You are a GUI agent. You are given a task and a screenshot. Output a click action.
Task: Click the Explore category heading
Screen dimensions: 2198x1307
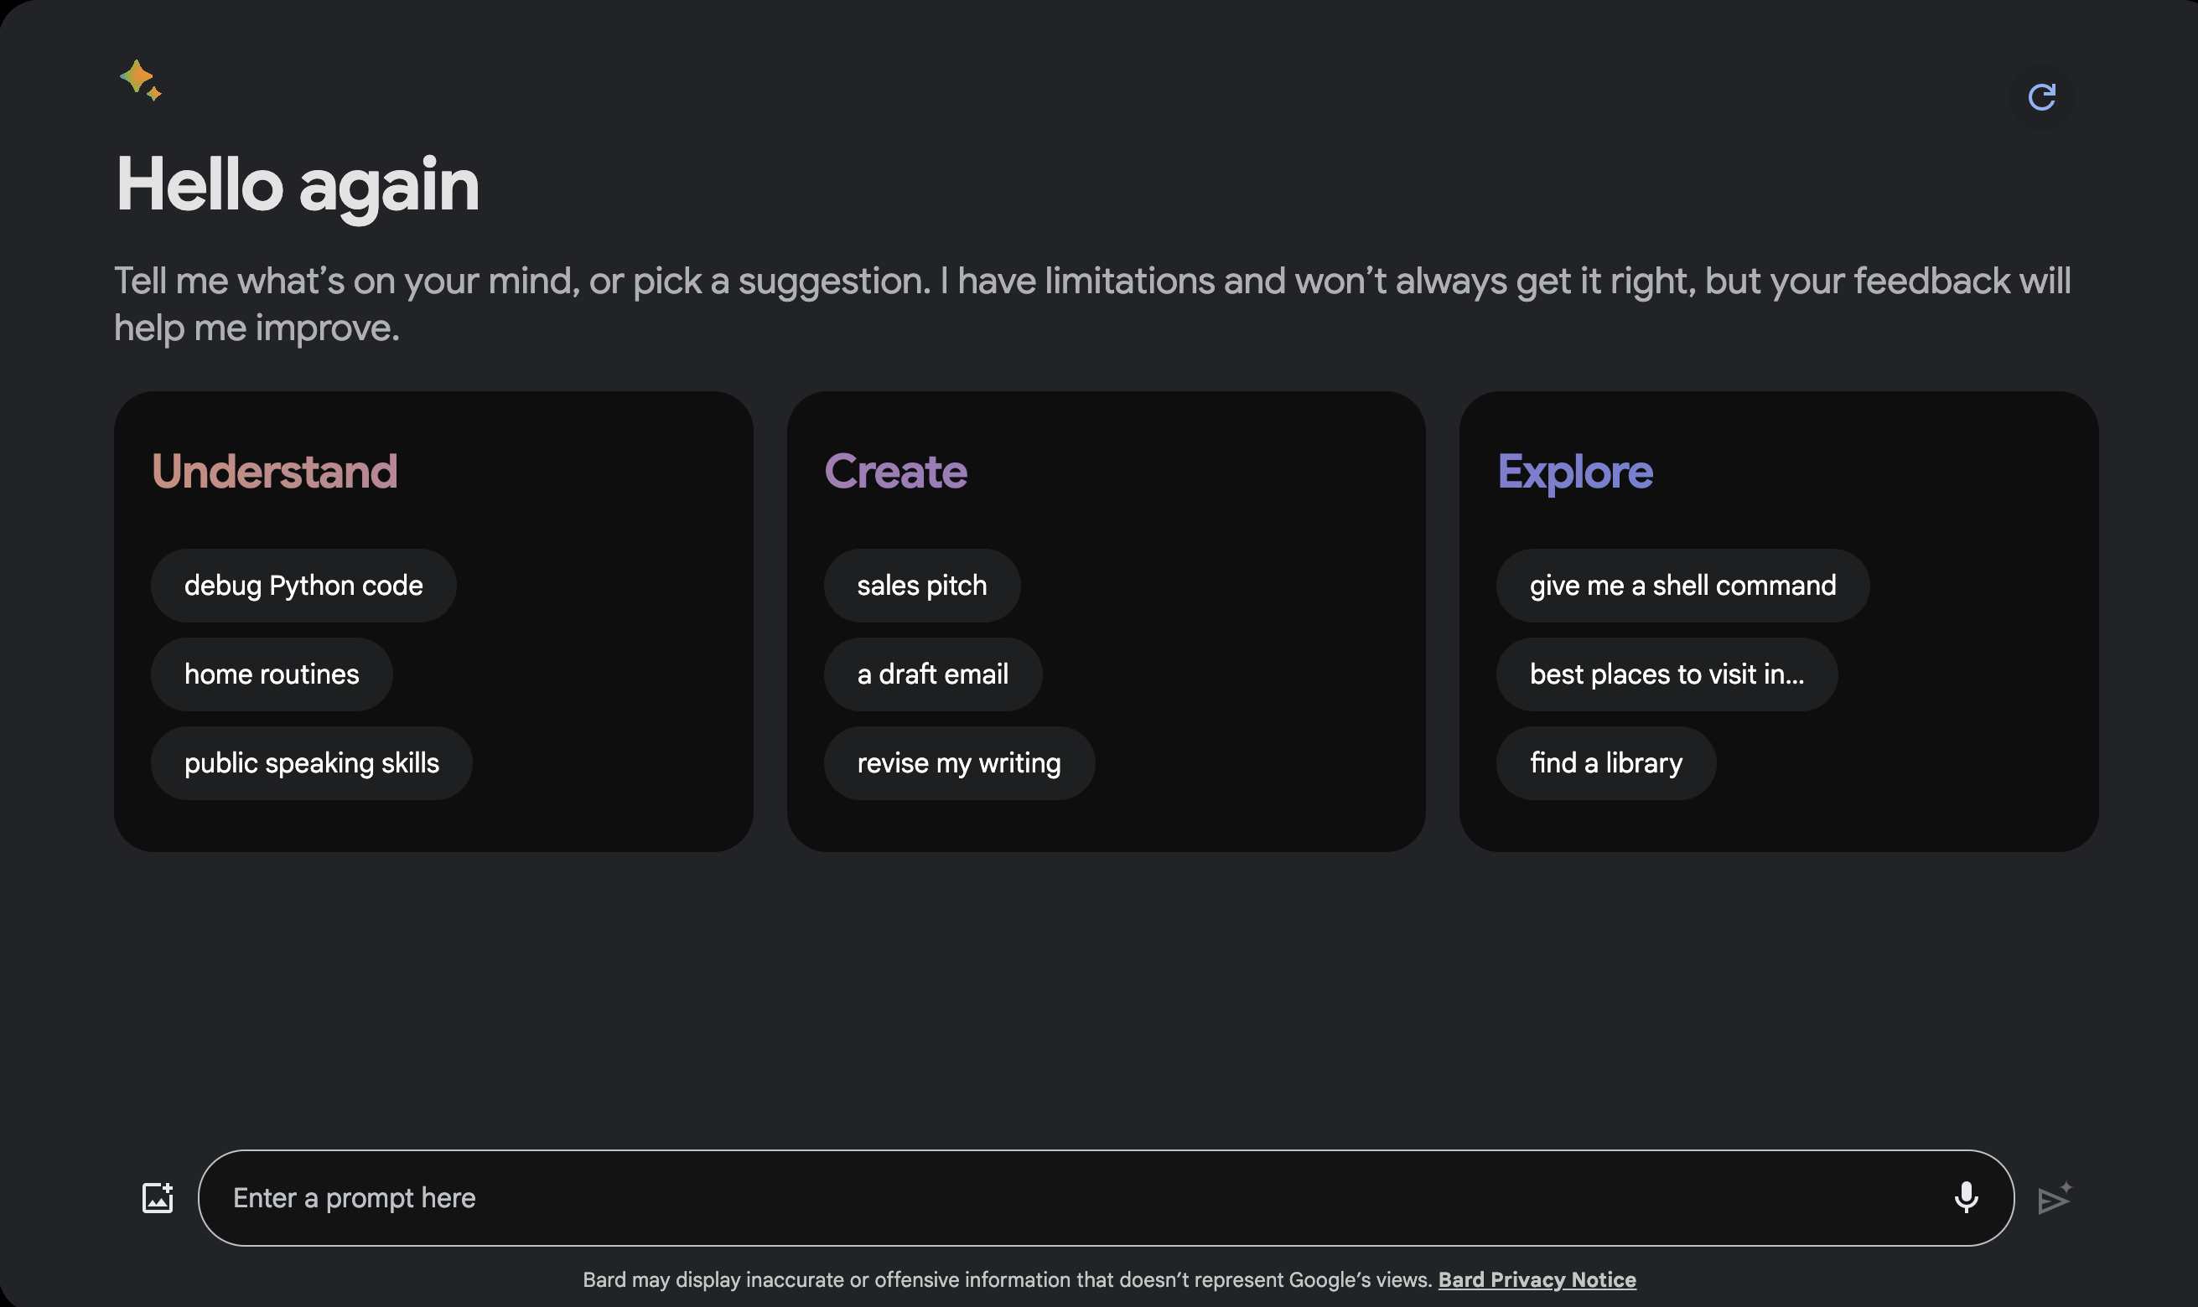pos(1574,471)
